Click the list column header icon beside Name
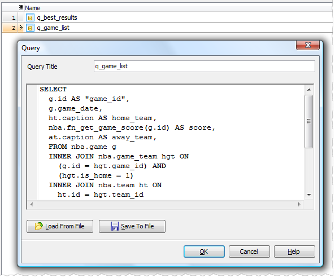 pos(21,8)
